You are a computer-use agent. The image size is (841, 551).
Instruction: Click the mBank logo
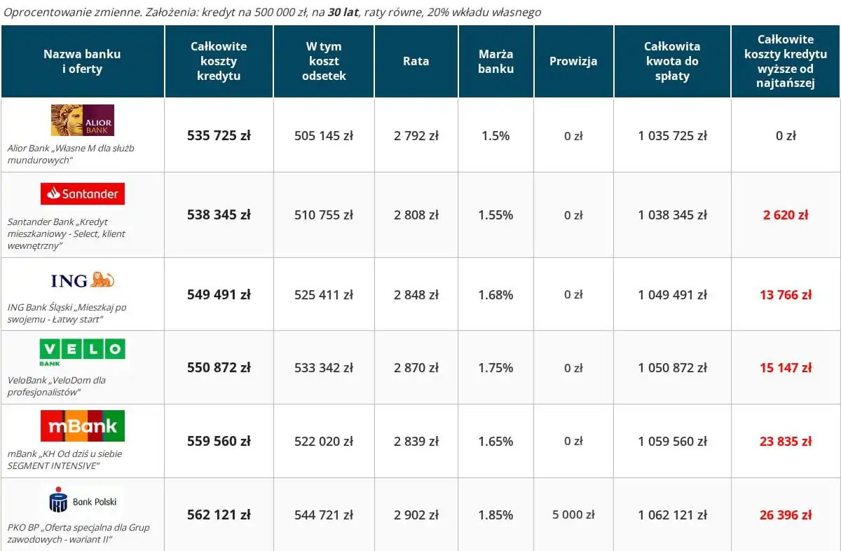83,426
